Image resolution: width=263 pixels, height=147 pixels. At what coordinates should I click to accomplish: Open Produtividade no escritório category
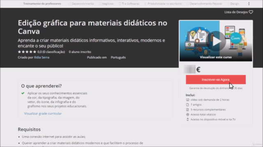tap(163, 4)
